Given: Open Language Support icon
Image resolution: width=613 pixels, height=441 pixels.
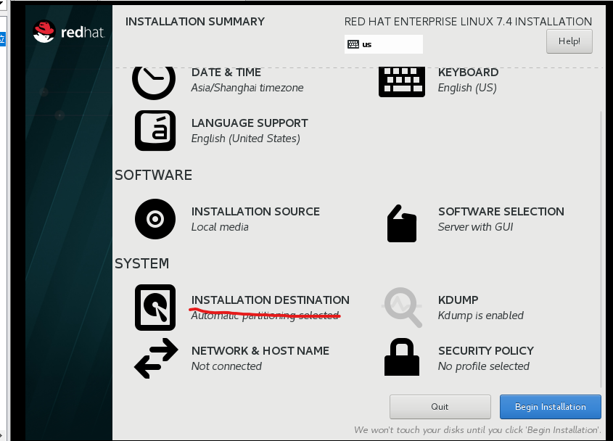Looking at the screenshot, I should coord(155,131).
